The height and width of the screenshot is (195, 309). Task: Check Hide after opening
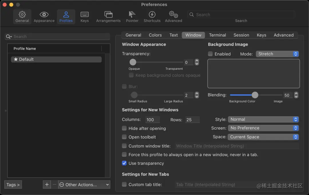click(x=124, y=128)
